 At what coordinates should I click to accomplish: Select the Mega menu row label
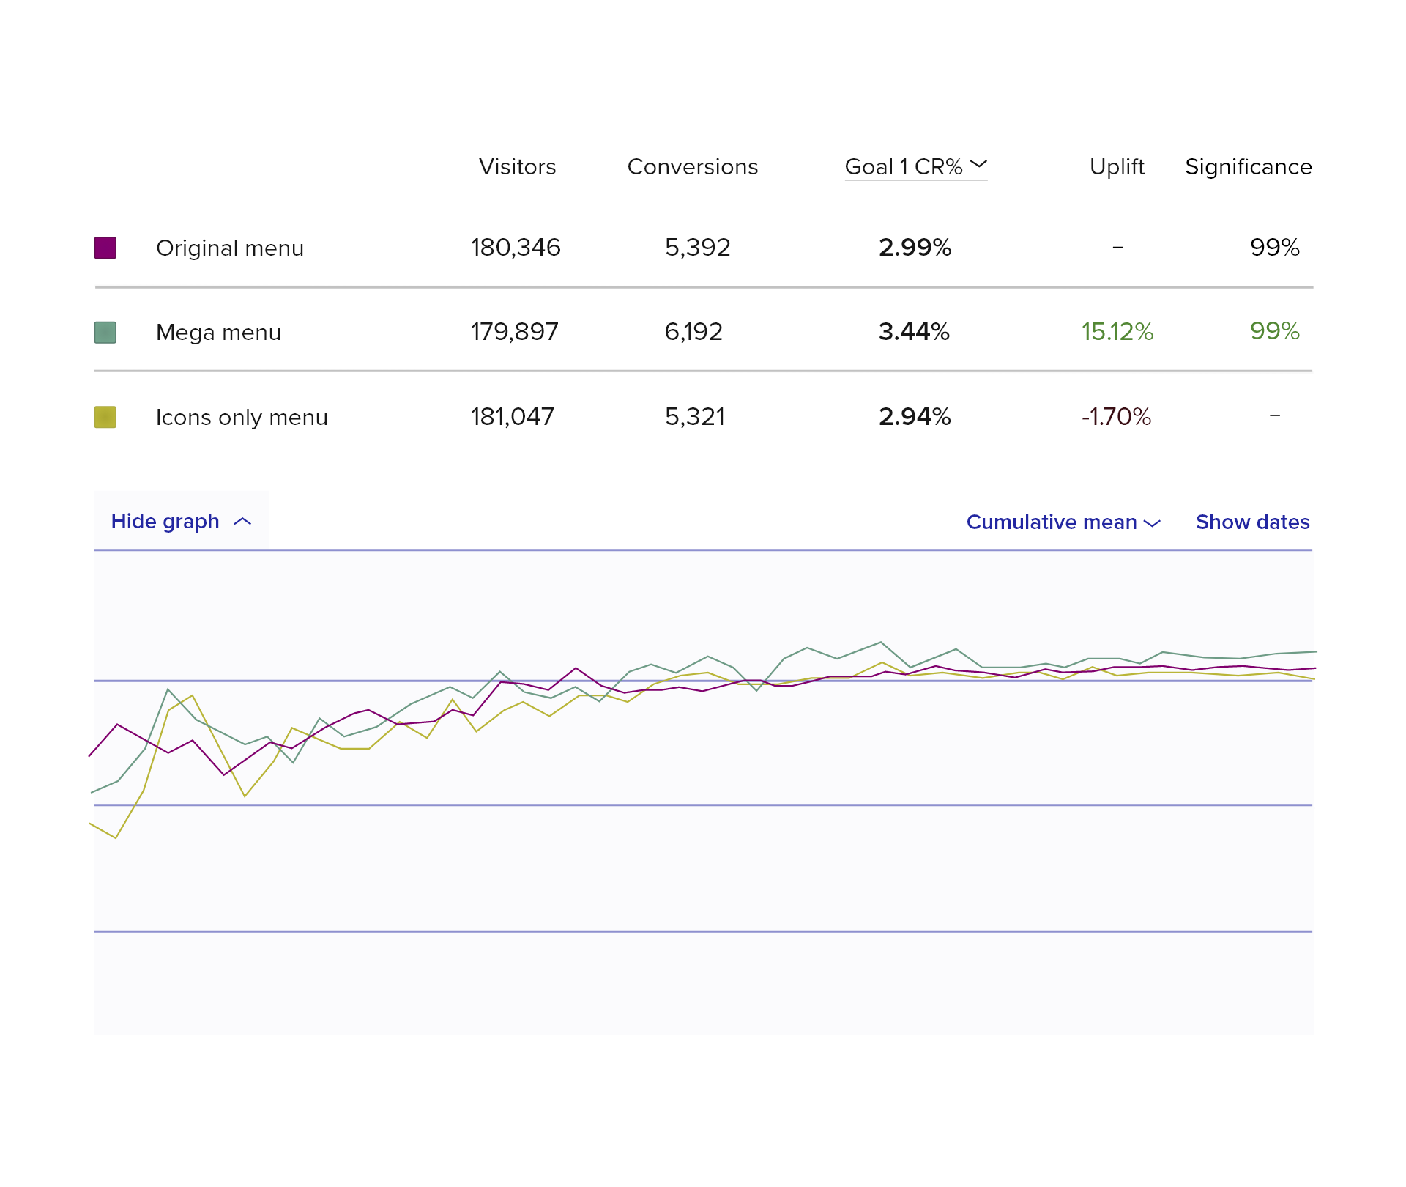[218, 333]
